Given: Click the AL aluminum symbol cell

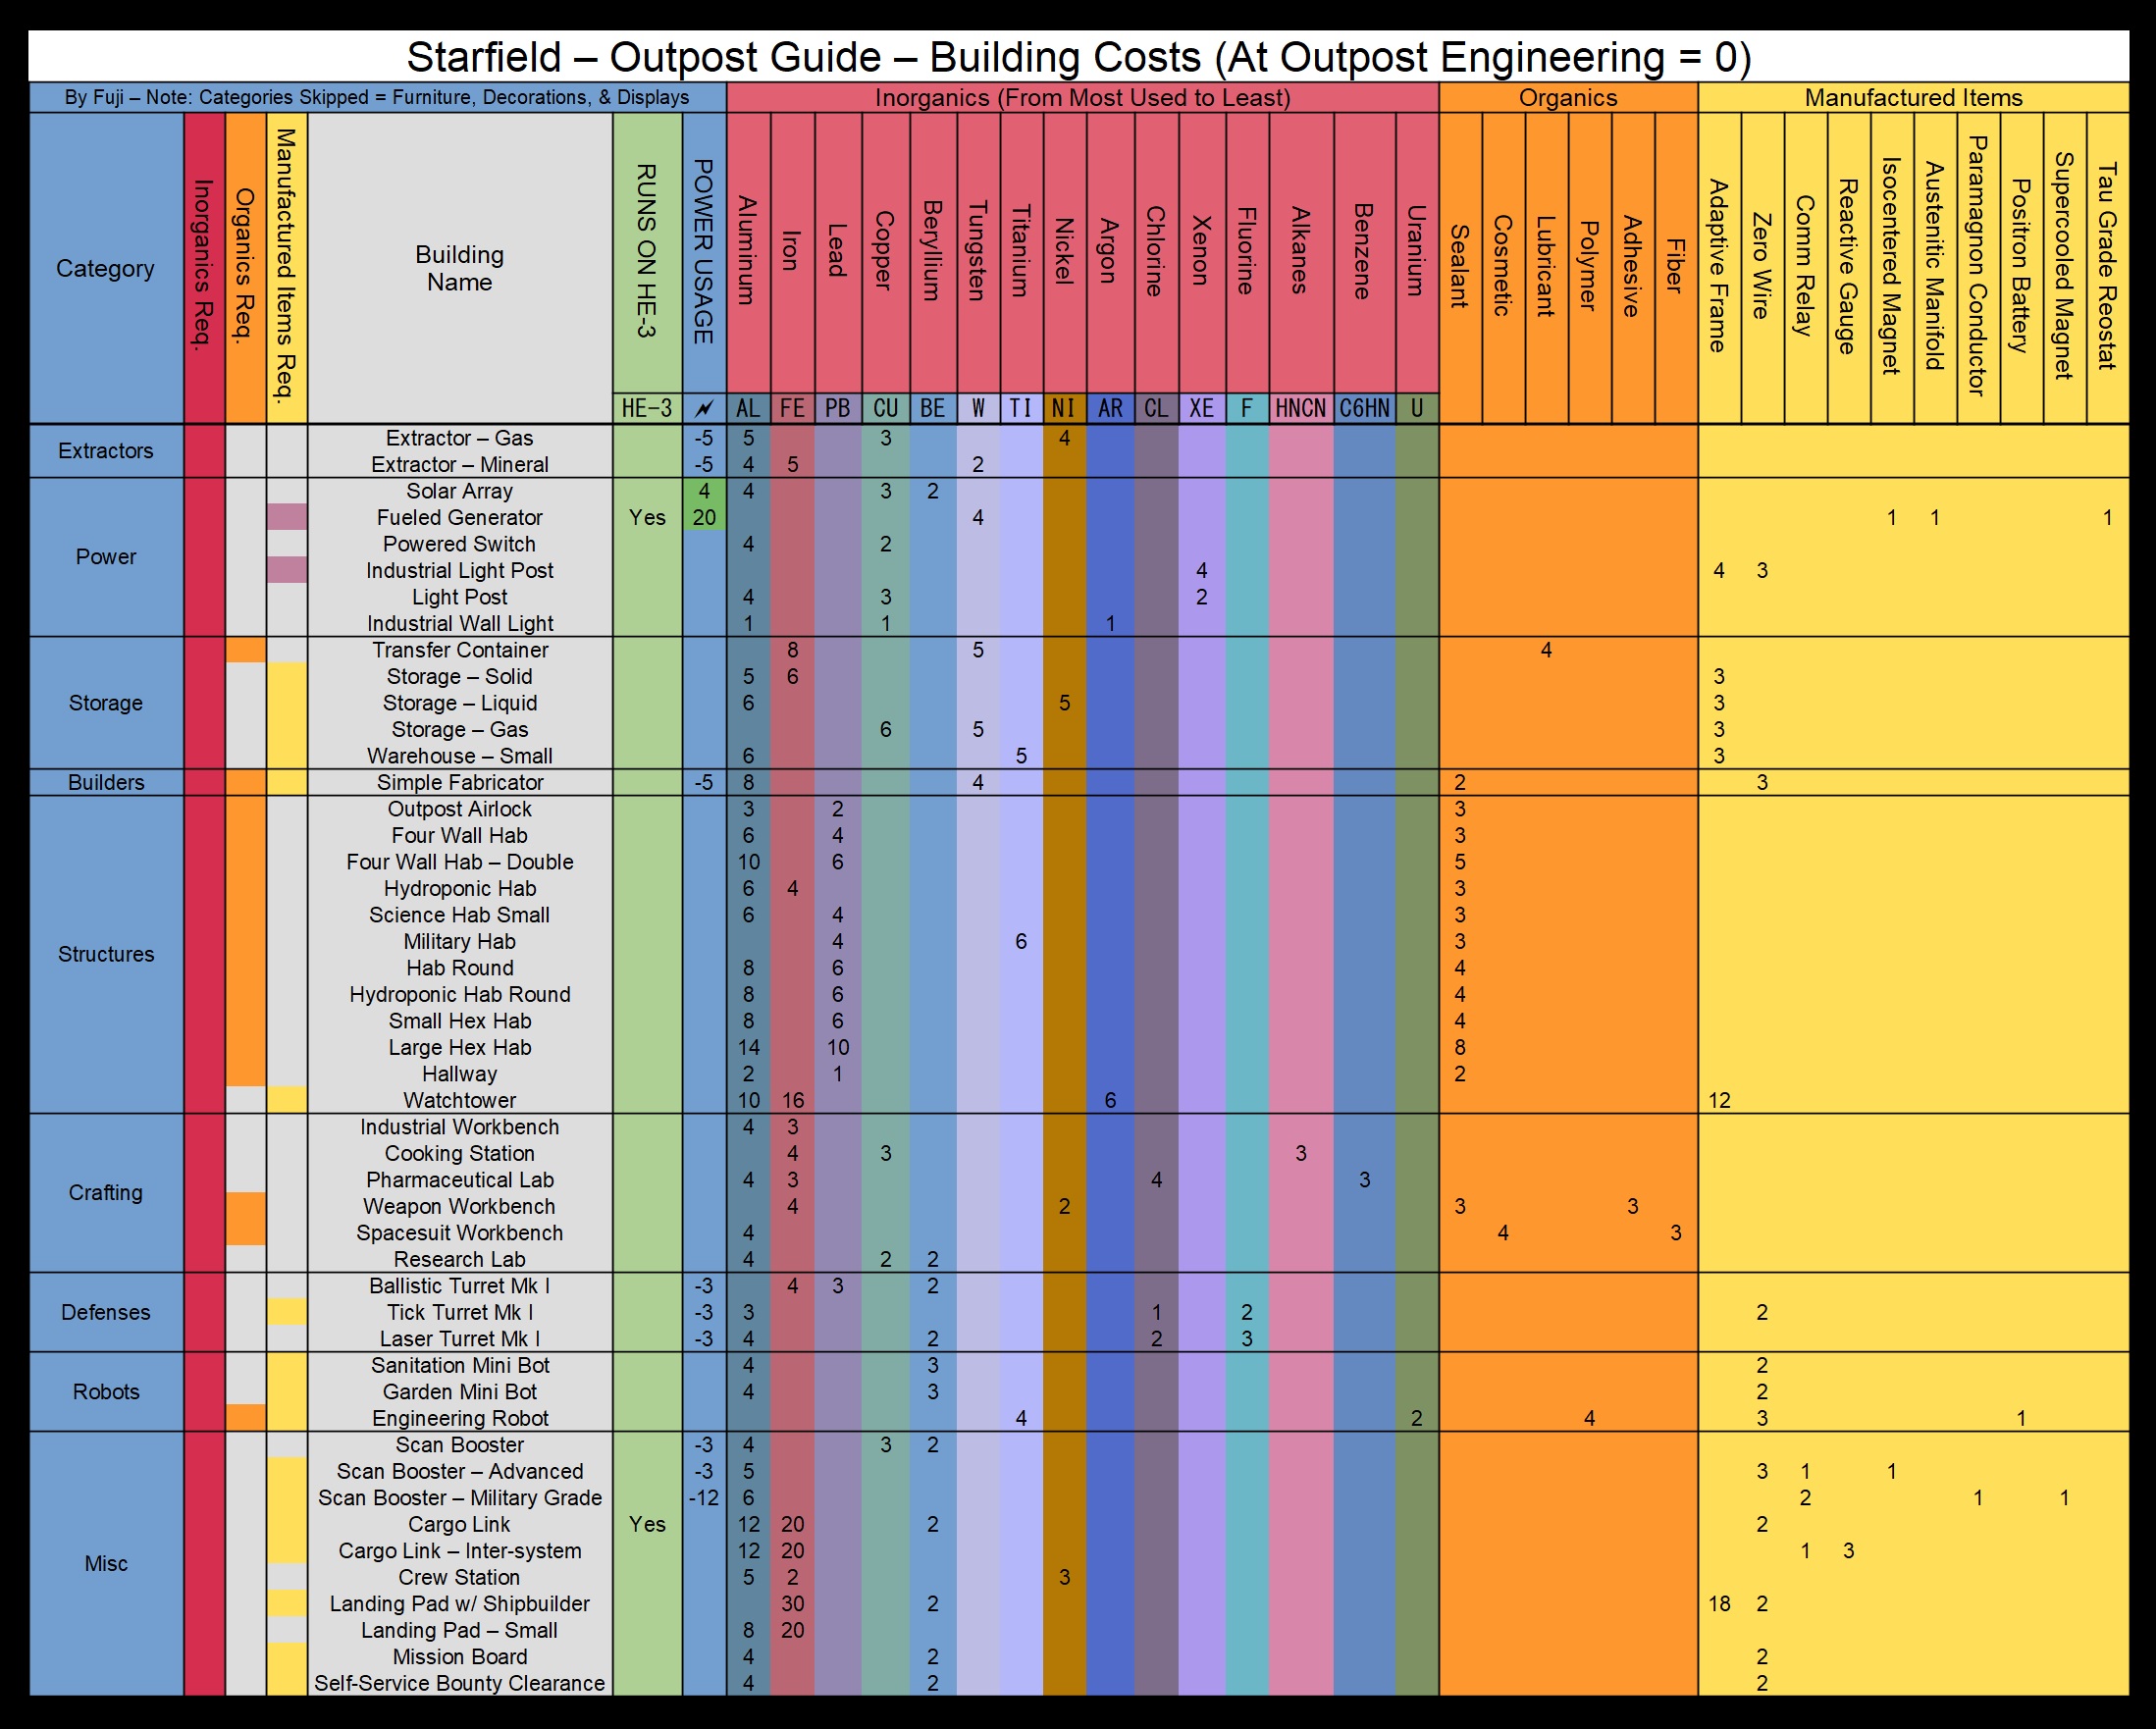Looking at the screenshot, I should [x=748, y=408].
